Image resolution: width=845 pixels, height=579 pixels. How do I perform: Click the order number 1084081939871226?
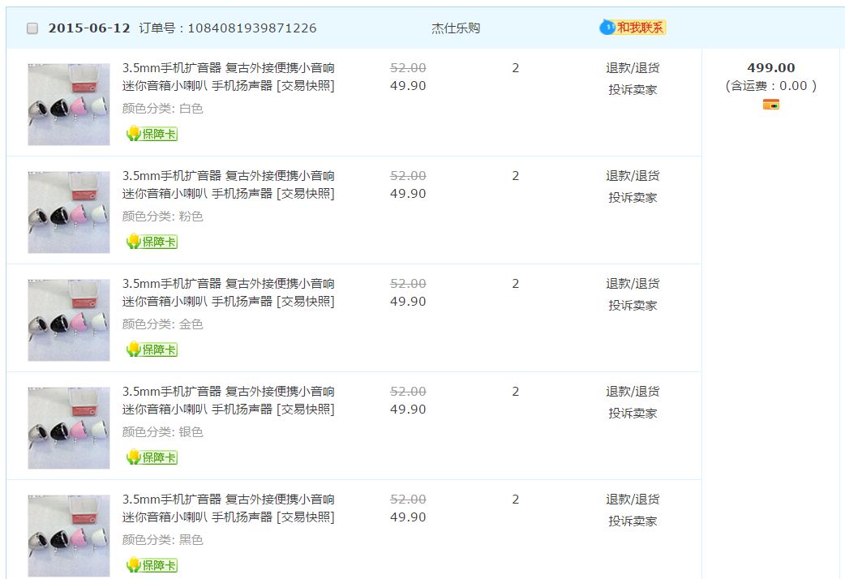[251, 28]
